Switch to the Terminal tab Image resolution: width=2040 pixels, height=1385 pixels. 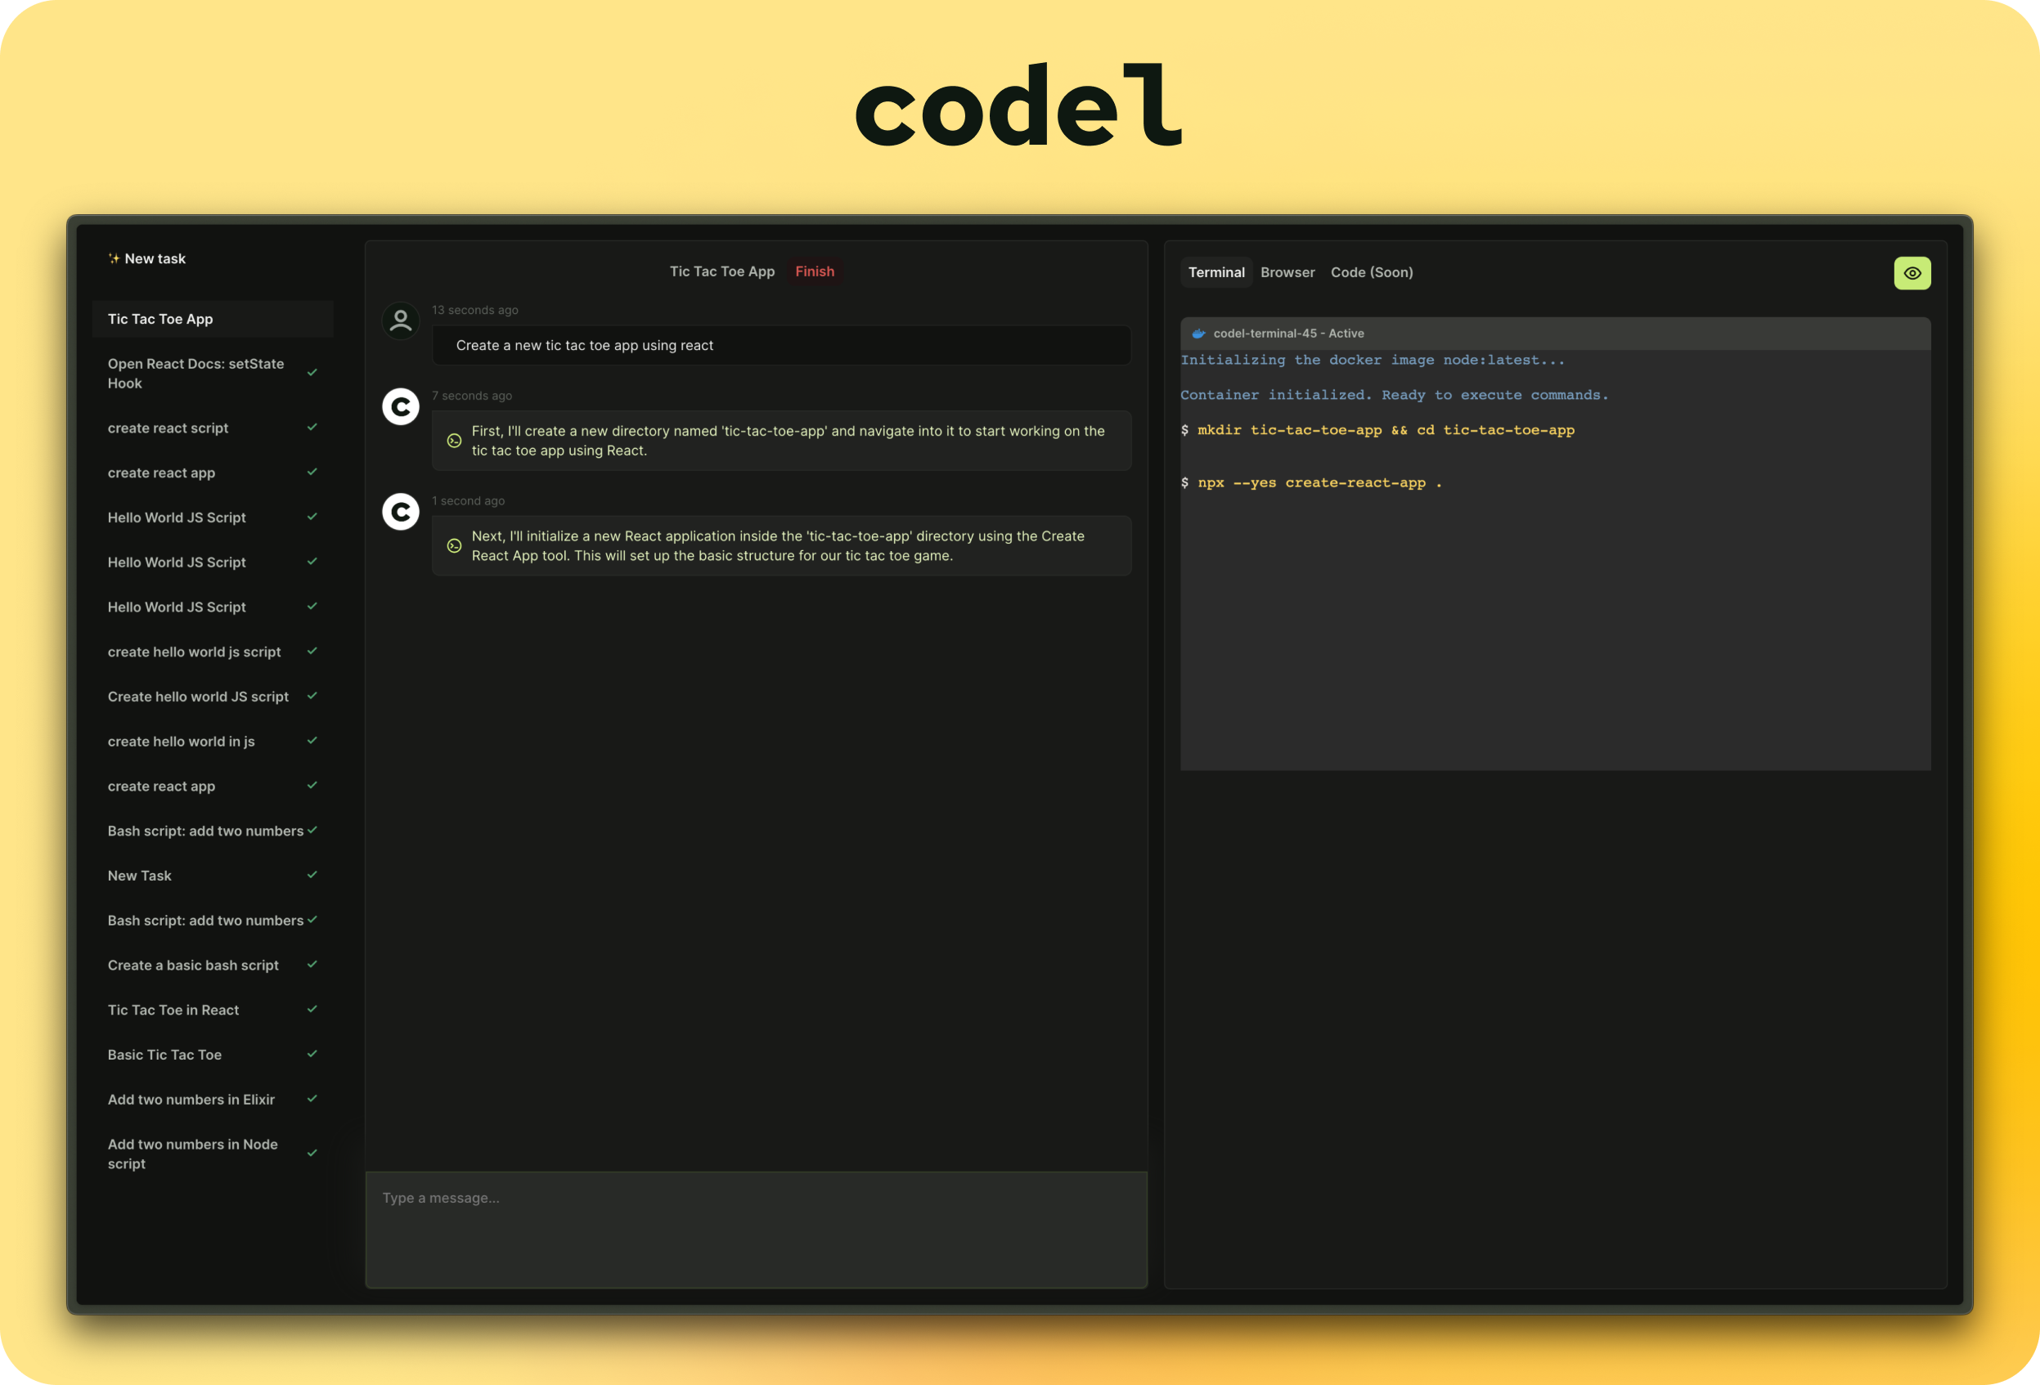tap(1215, 271)
